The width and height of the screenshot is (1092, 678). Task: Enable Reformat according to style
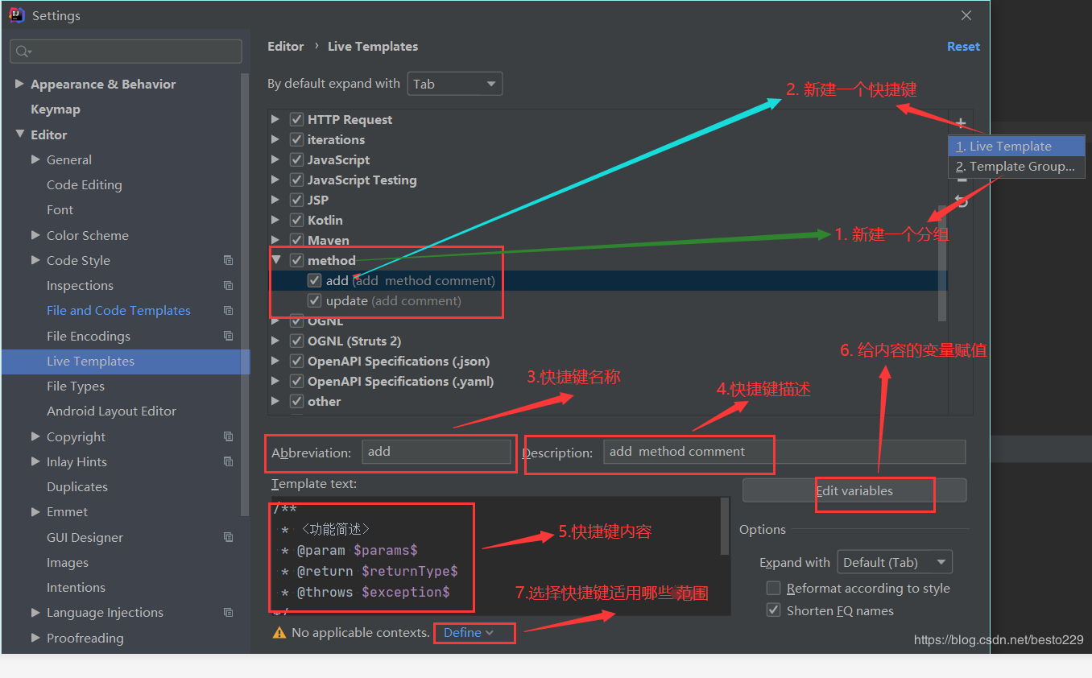774,588
